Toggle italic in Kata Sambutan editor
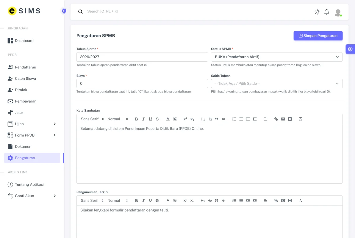This screenshot has width=355, height=238. pyautogui.click(x=143, y=119)
